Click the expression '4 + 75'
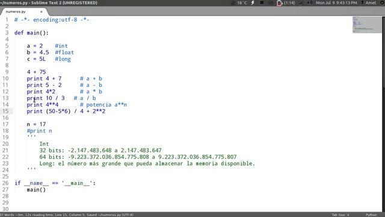Image resolution: width=385 pixels, height=217 pixels. click(x=36, y=72)
